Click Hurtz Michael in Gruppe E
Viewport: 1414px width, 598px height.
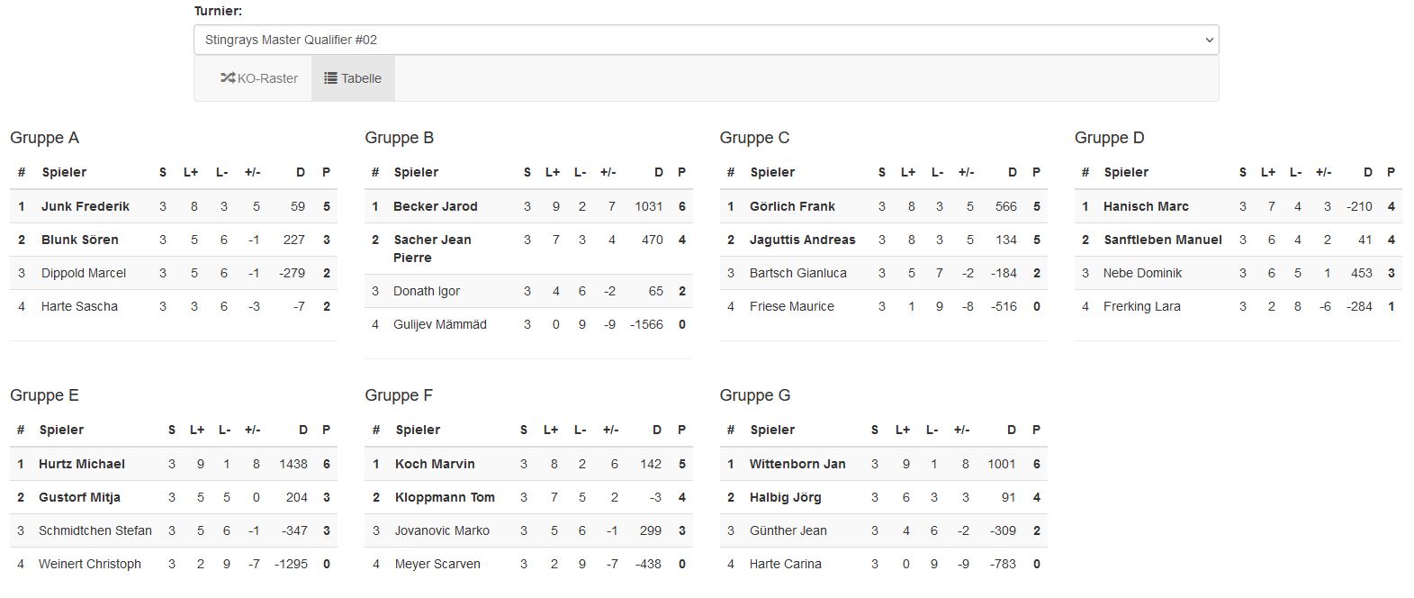[82, 464]
